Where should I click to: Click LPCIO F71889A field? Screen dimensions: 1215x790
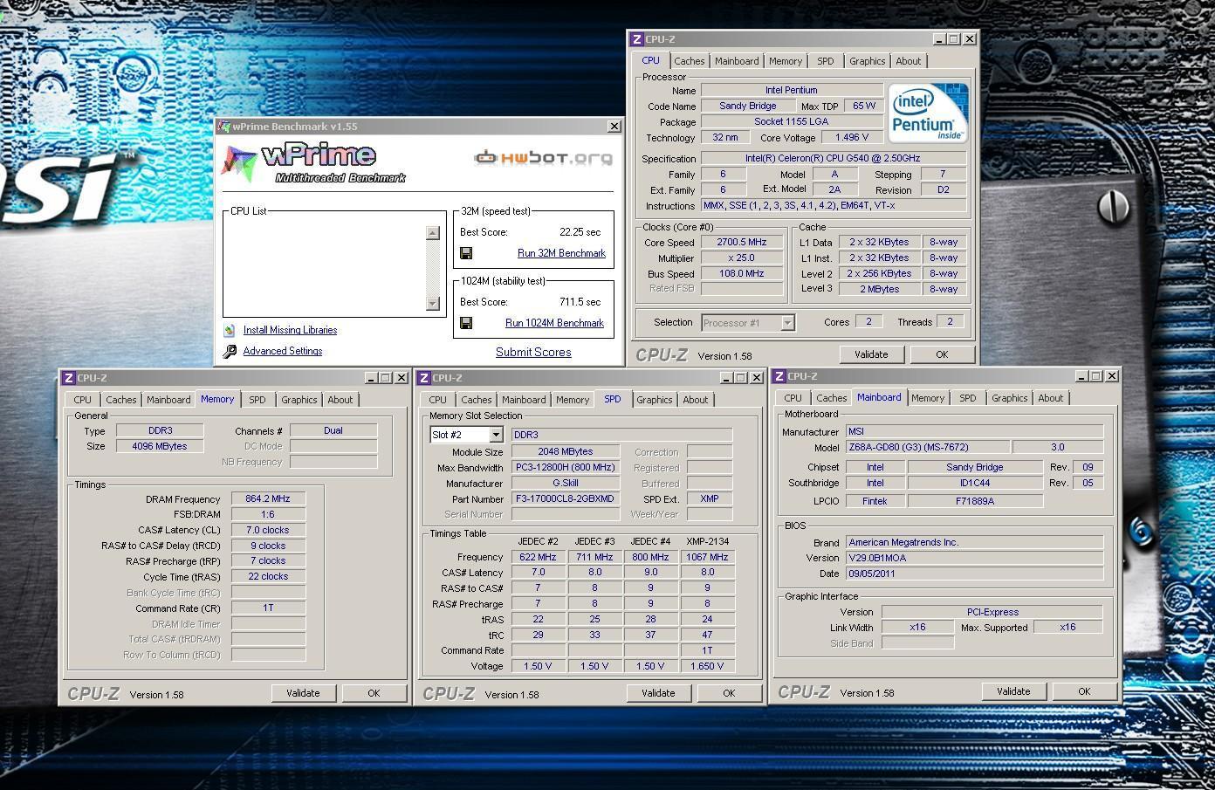(975, 501)
